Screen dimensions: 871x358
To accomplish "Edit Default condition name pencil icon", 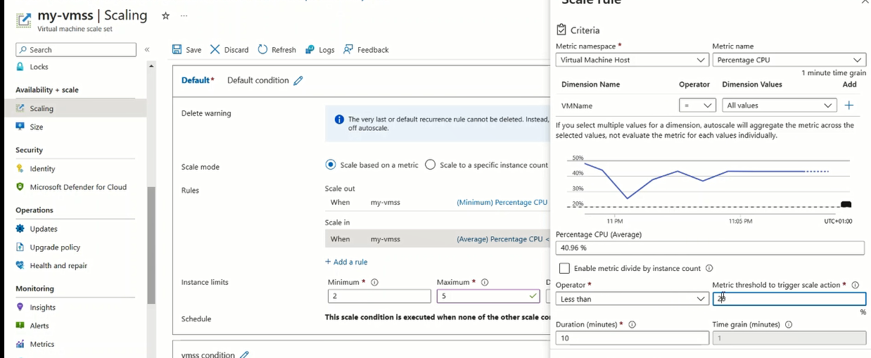I will (x=298, y=81).
